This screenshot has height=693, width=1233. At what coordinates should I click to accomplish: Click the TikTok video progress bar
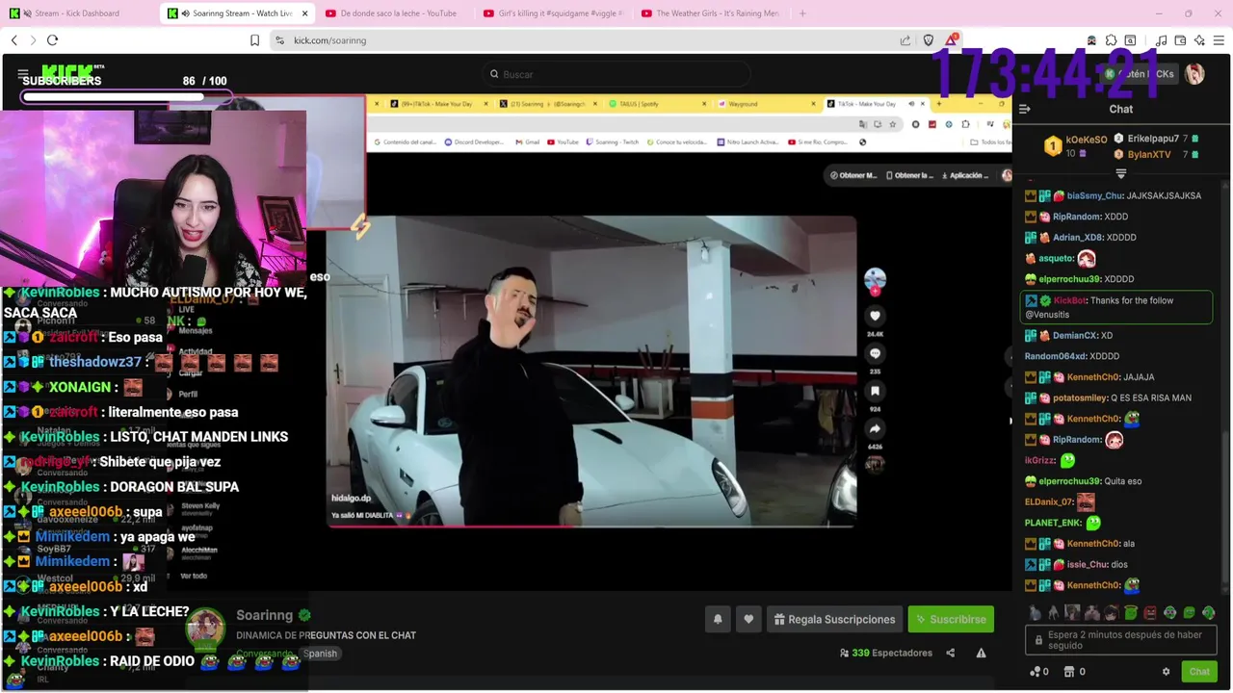[590, 526]
